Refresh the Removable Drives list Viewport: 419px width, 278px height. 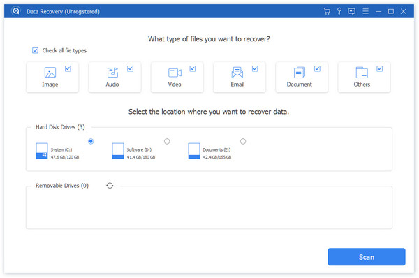click(x=110, y=186)
